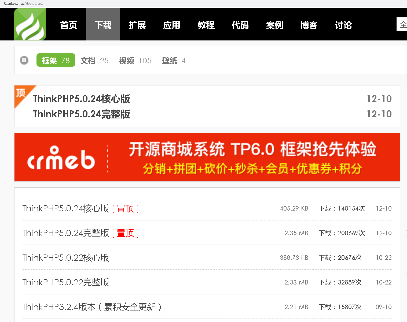The image size is (407, 322).
Task: Click the gray round icon beside 框架
Action: [x=24, y=60]
